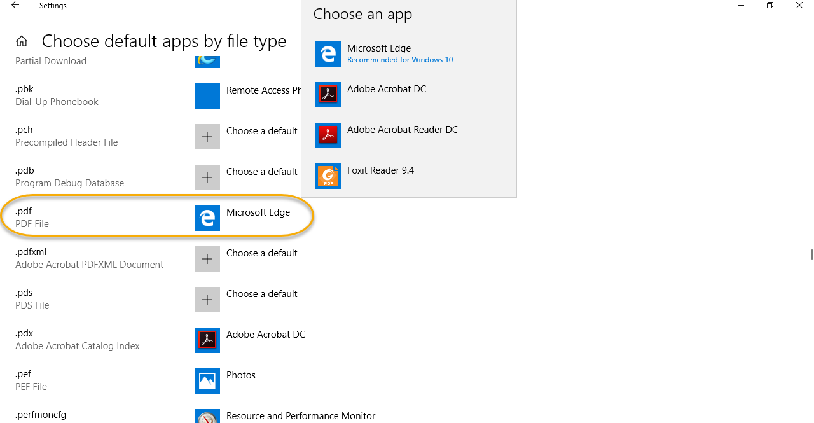Image resolution: width=814 pixels, height=423 pixels.
Task: Click the blue icon for .pbk
Action: [x=207, y=96]
